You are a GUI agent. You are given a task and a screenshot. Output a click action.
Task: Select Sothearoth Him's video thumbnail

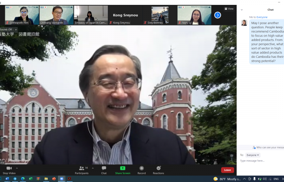pos(22,15)
